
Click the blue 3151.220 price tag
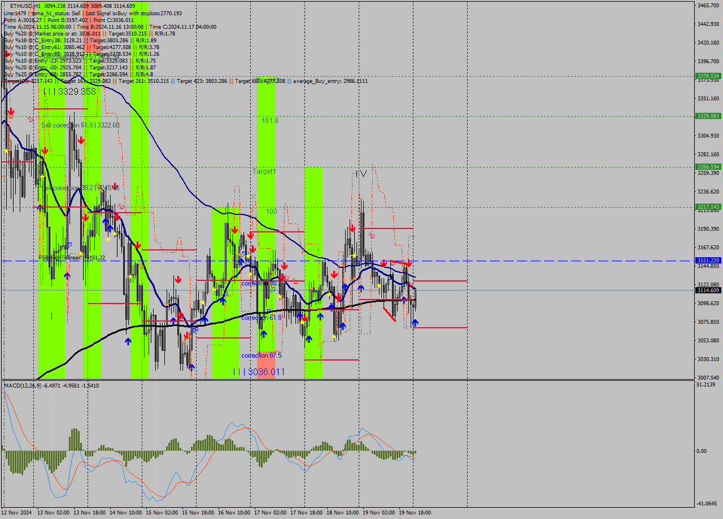708,261
